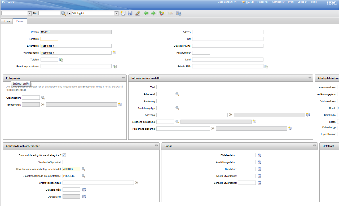Open Födelsedatum calendar picker
The width and height of the screenshot is (339, 206).
260,155
